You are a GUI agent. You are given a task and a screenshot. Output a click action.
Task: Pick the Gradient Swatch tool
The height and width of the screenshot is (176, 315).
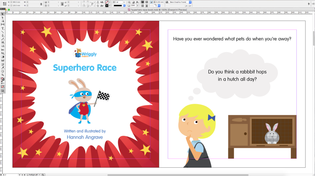coord(2,57)
